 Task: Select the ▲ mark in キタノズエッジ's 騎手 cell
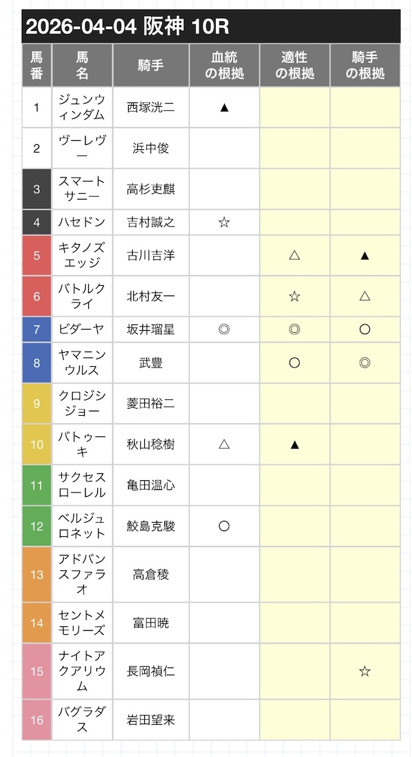pyautogui.click(x=365, y=256)
